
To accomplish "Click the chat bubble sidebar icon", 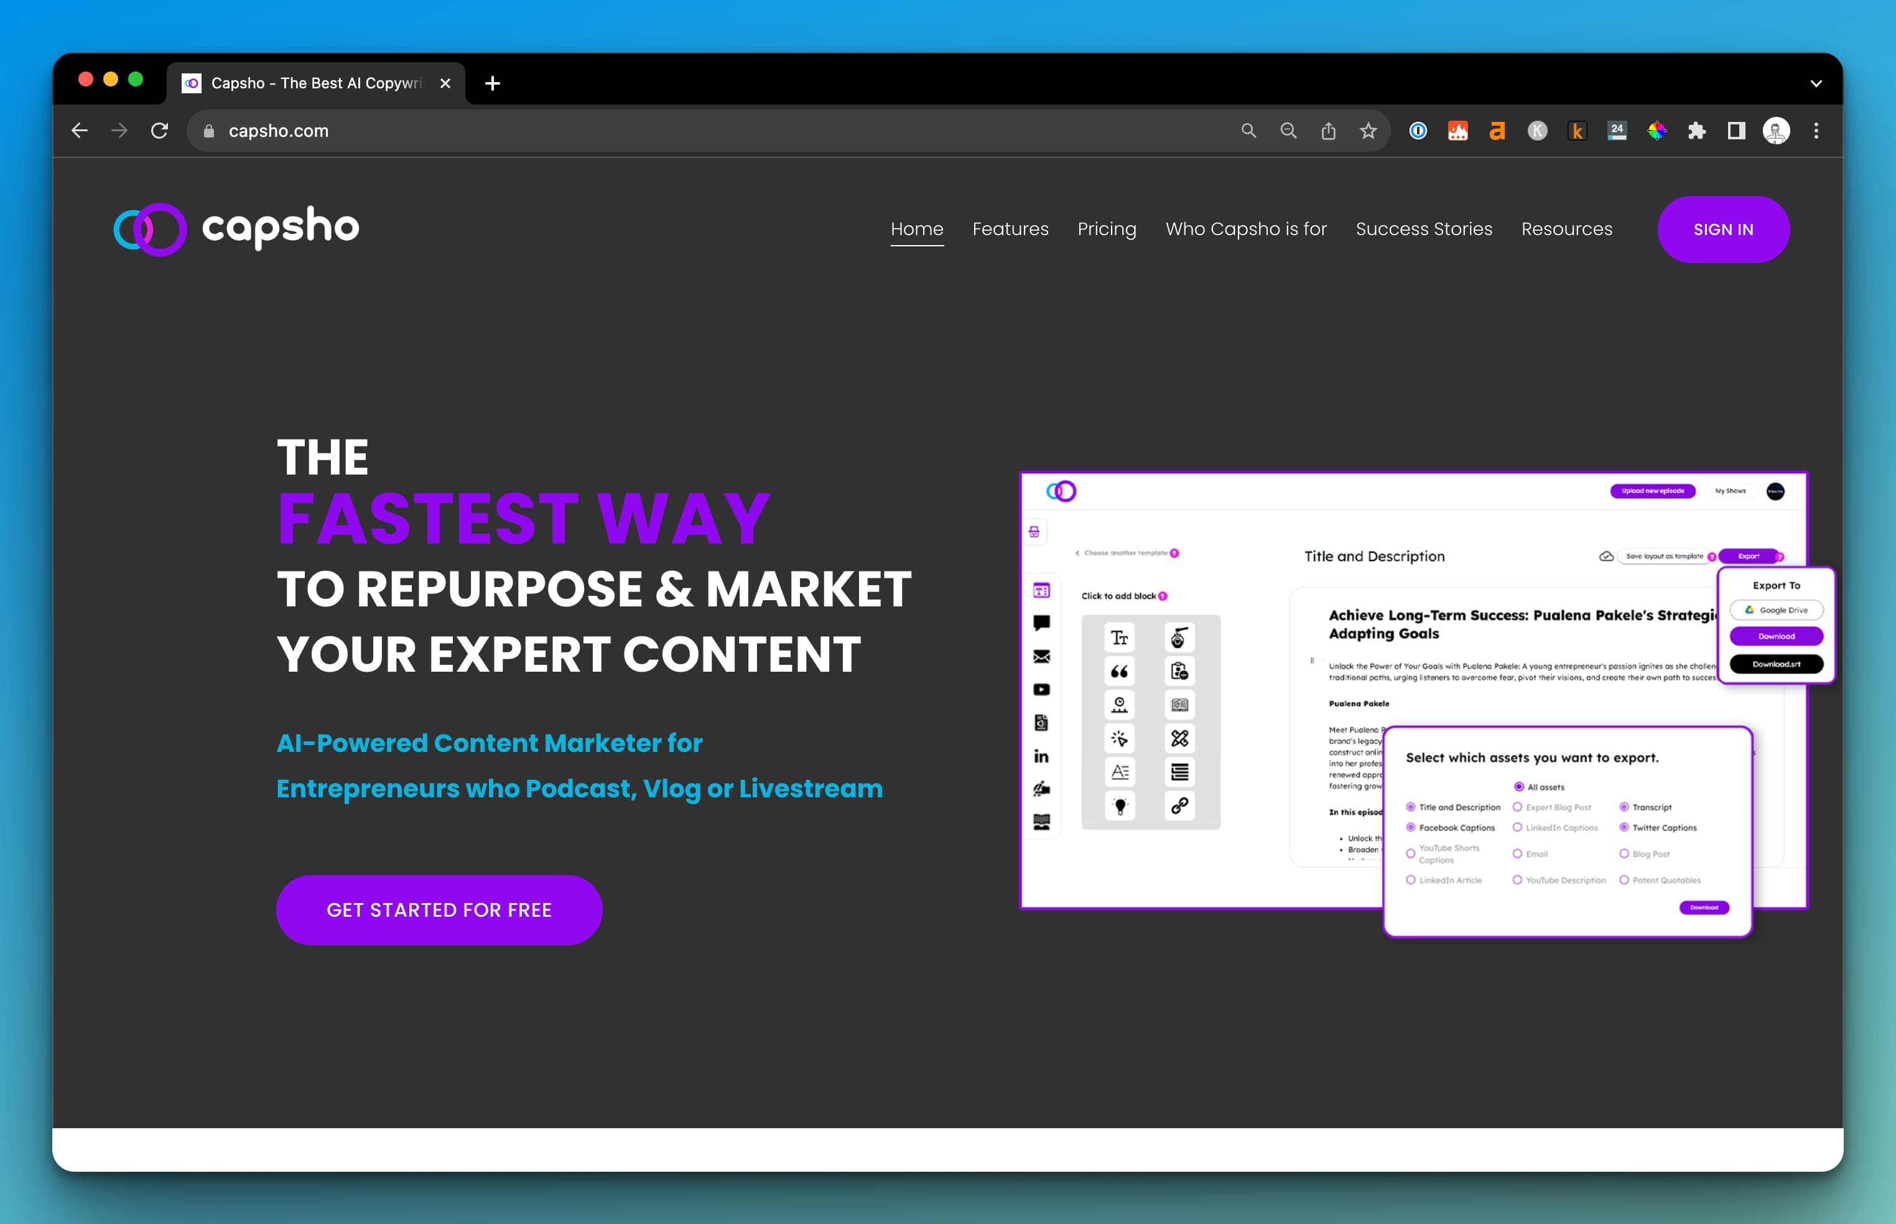I will (x=1041, y=623).
